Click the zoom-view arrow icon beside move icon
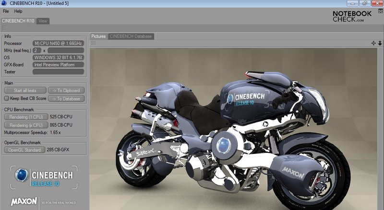 point(380,43)
